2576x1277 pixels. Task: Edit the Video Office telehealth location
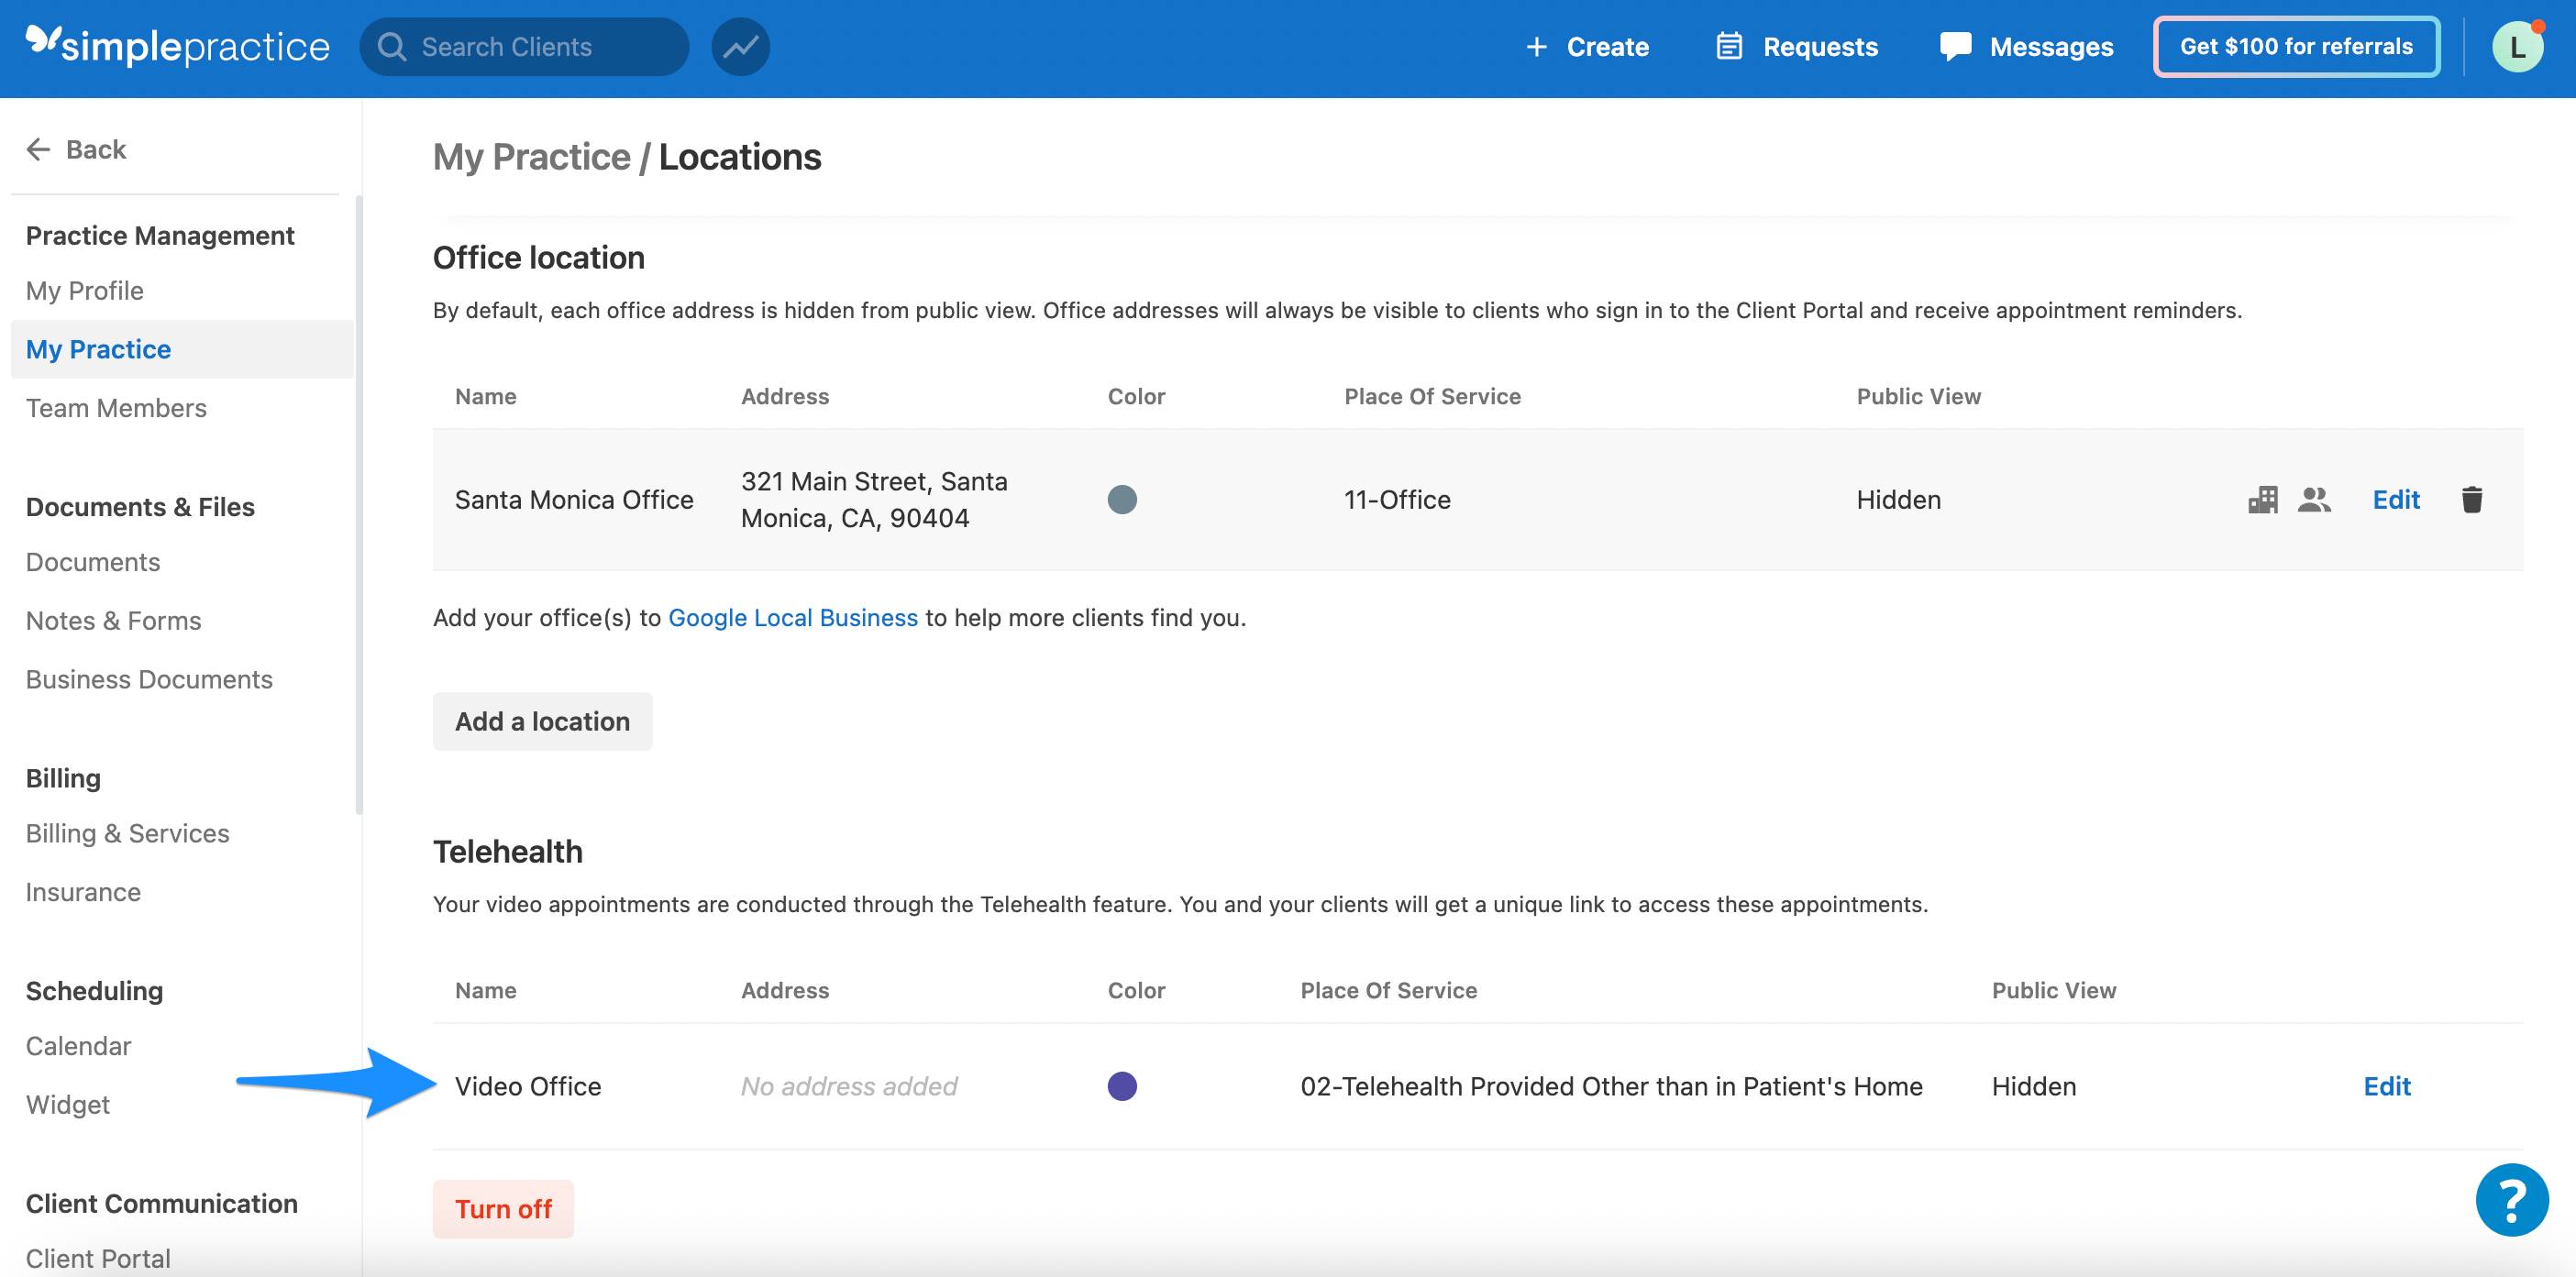point(2387,1086)
